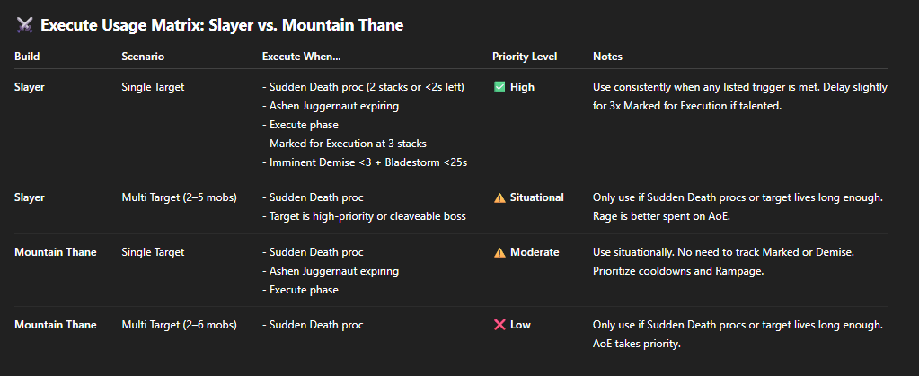This screenshot has height=376, width=919.
Task: Select the Scenario column header
Action: click(x=143, y=57)
